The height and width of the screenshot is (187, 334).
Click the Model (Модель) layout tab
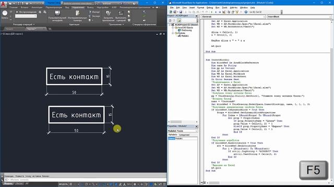(8, 183)
